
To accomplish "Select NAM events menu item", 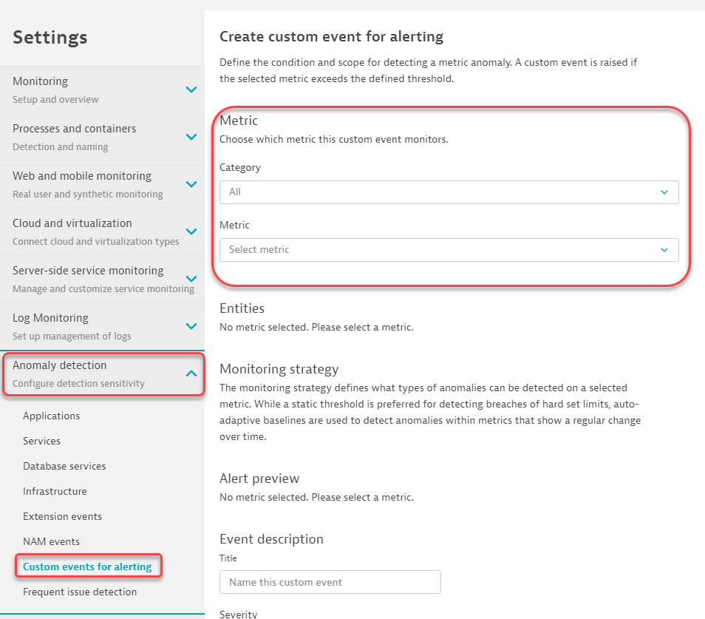I will coord(51,541).
